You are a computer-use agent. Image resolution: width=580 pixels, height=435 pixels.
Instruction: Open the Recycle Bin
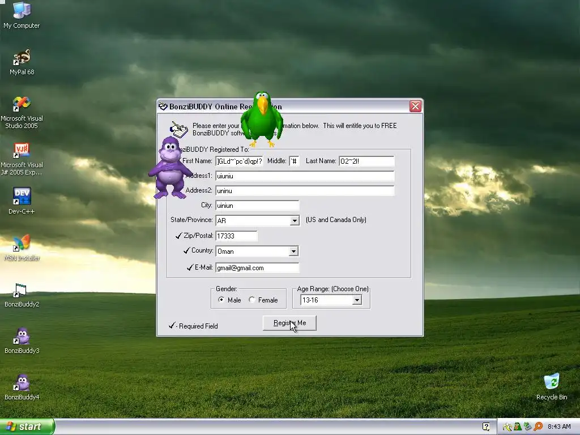point(552,387)
